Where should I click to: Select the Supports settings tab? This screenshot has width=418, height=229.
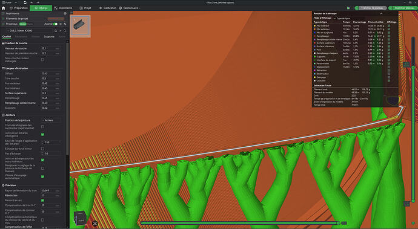49,37
